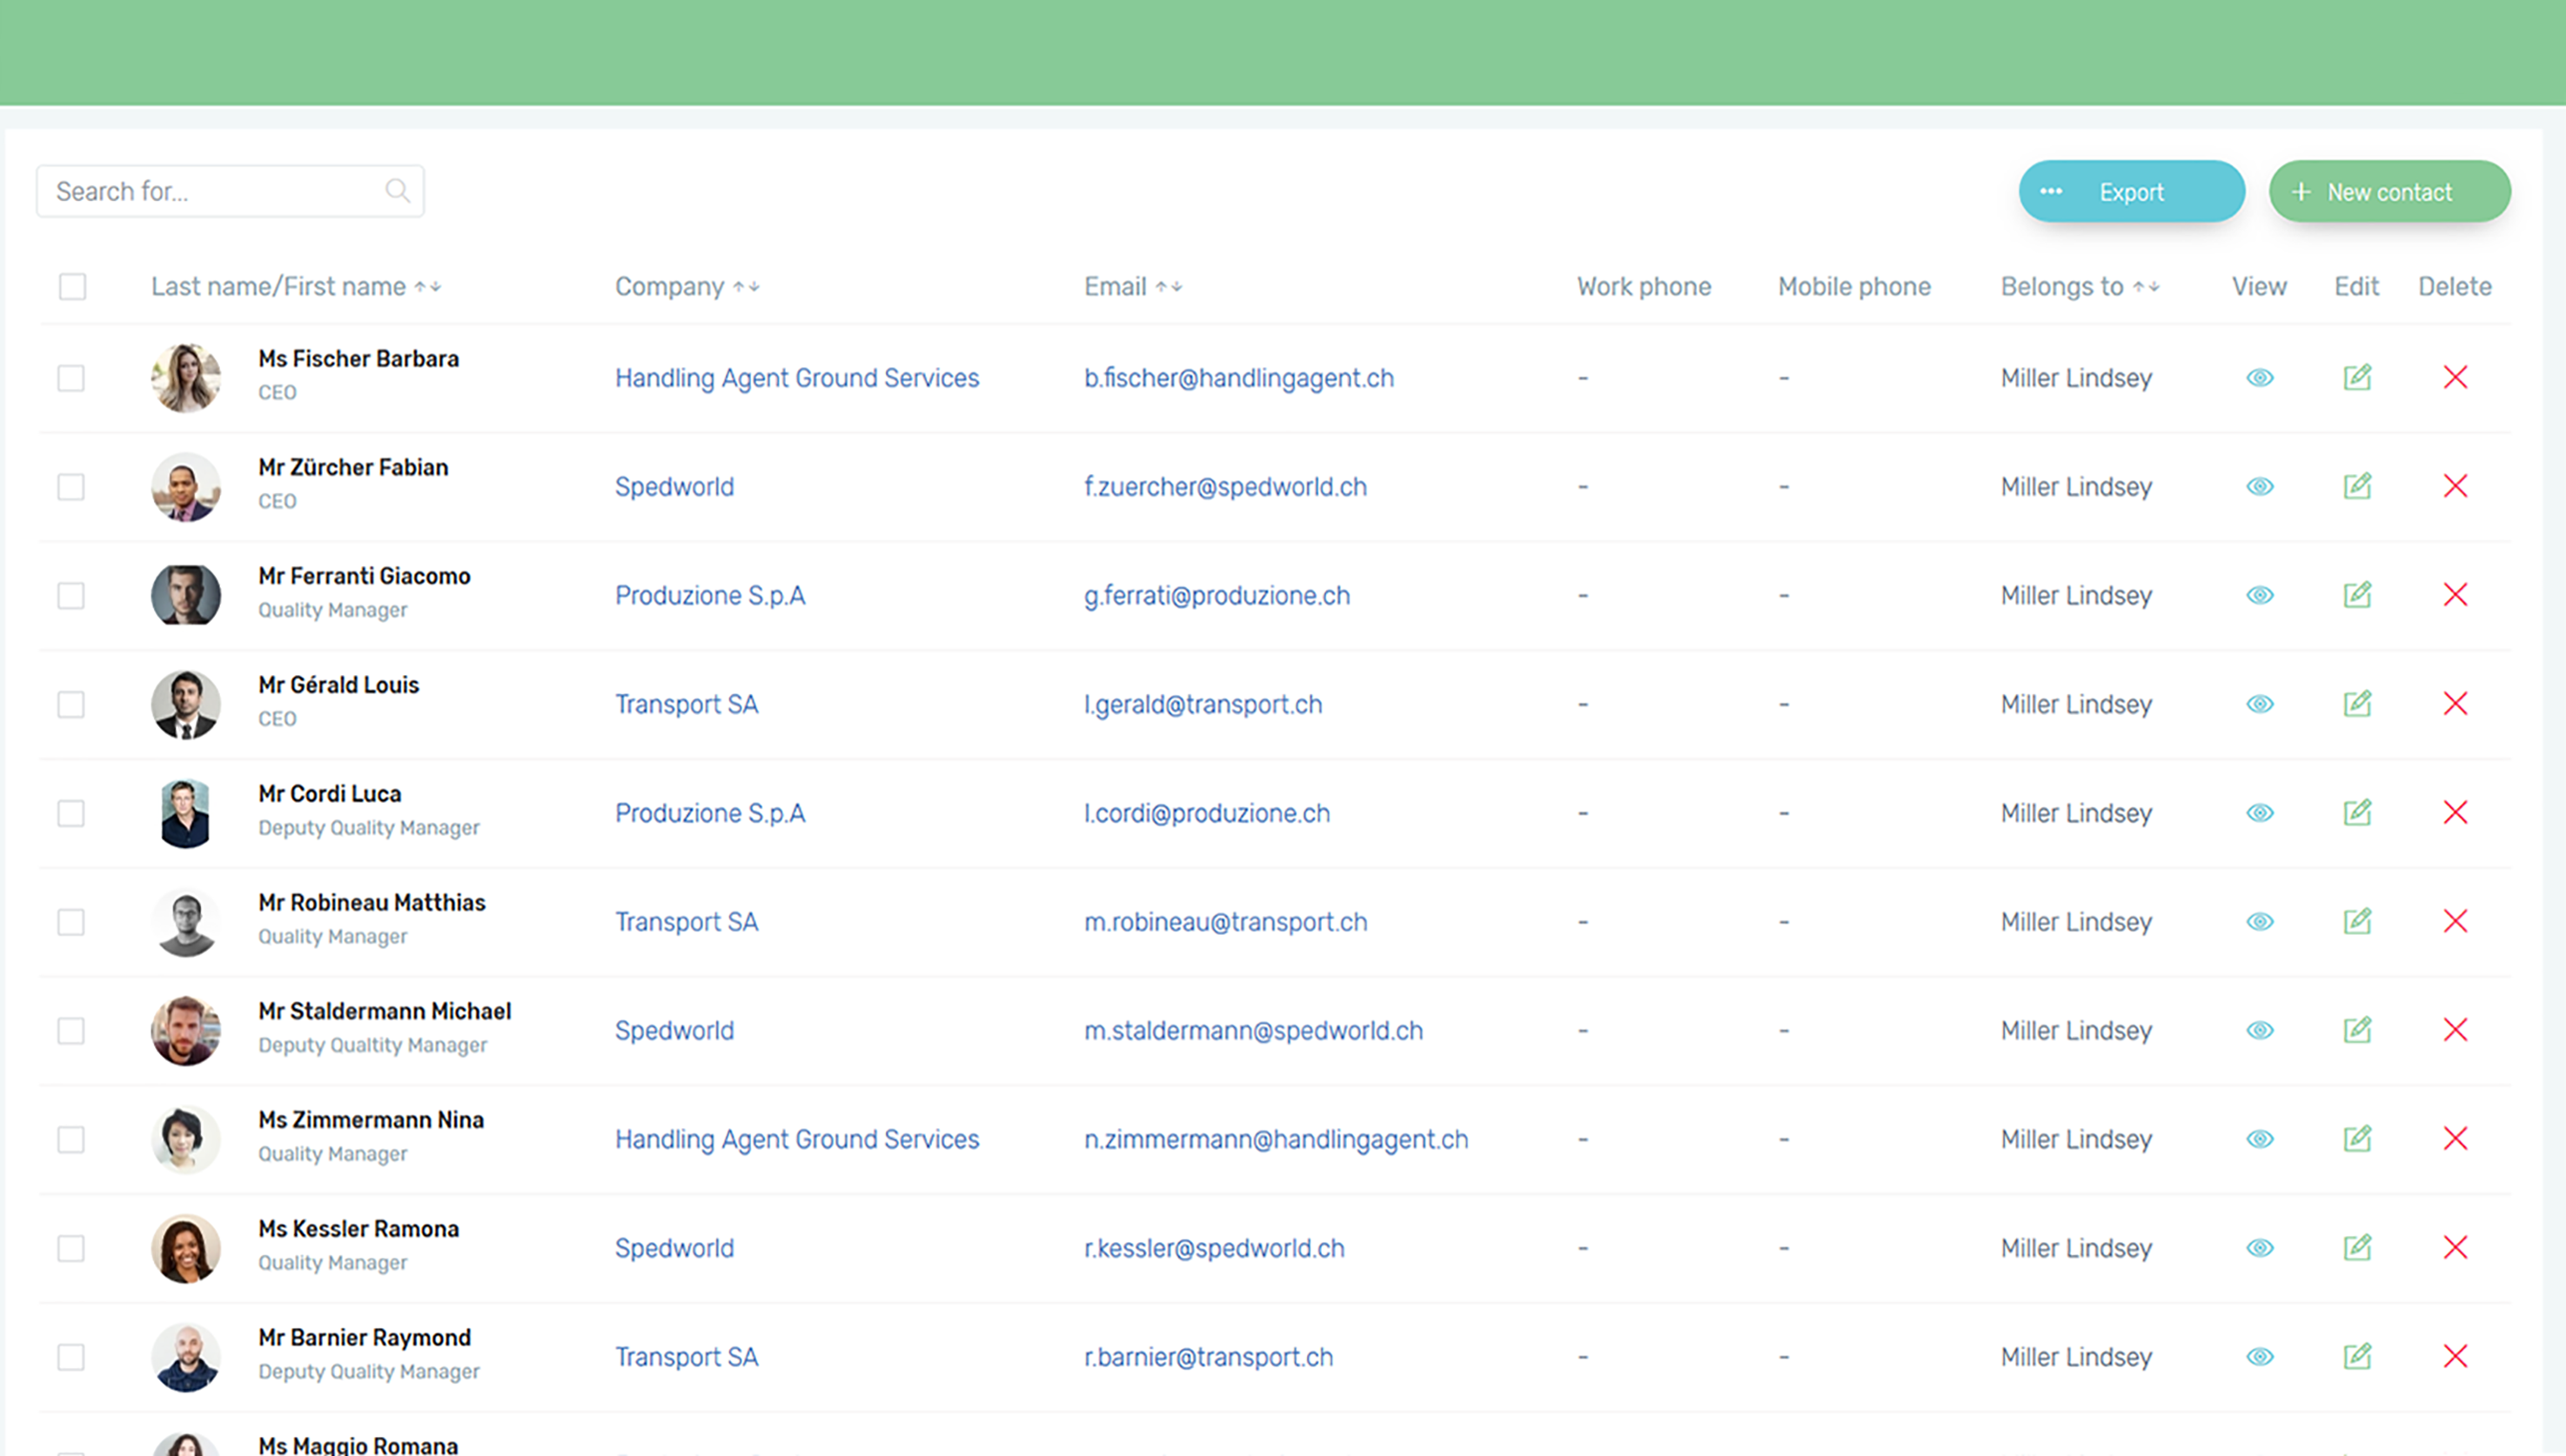This screenshot has width=2566, height=1456.
Task: Click the Export button
Action: click(x=2131, y=192)
